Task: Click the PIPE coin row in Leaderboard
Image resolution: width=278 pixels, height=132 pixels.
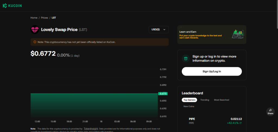Action: tap(212, 121)
